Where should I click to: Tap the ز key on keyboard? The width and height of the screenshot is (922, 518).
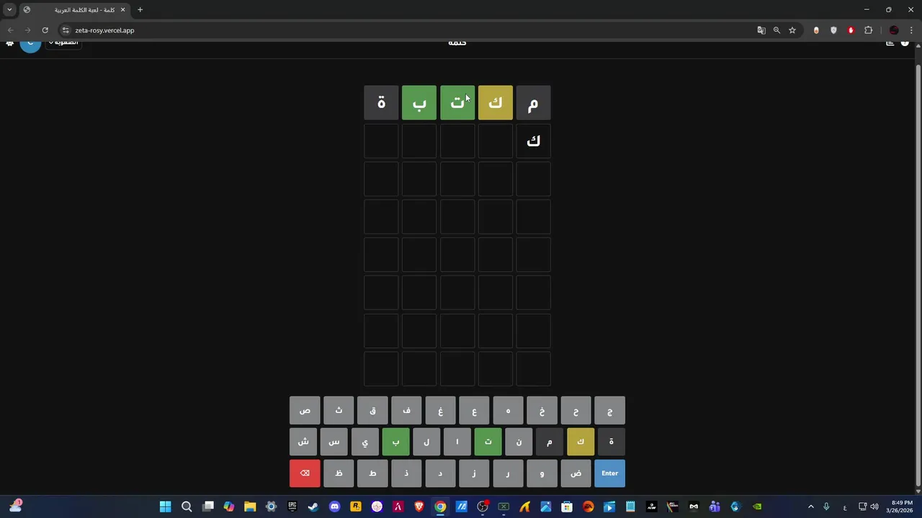[x=474, y=473]
